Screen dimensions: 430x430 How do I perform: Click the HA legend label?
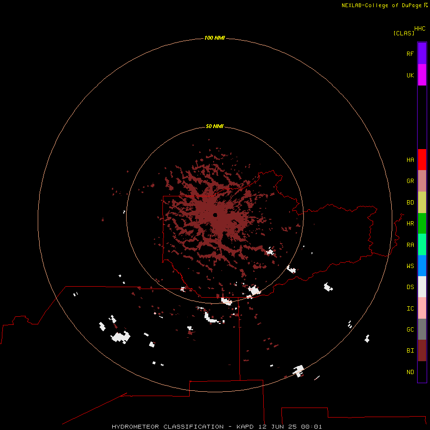tap(410, 160)
